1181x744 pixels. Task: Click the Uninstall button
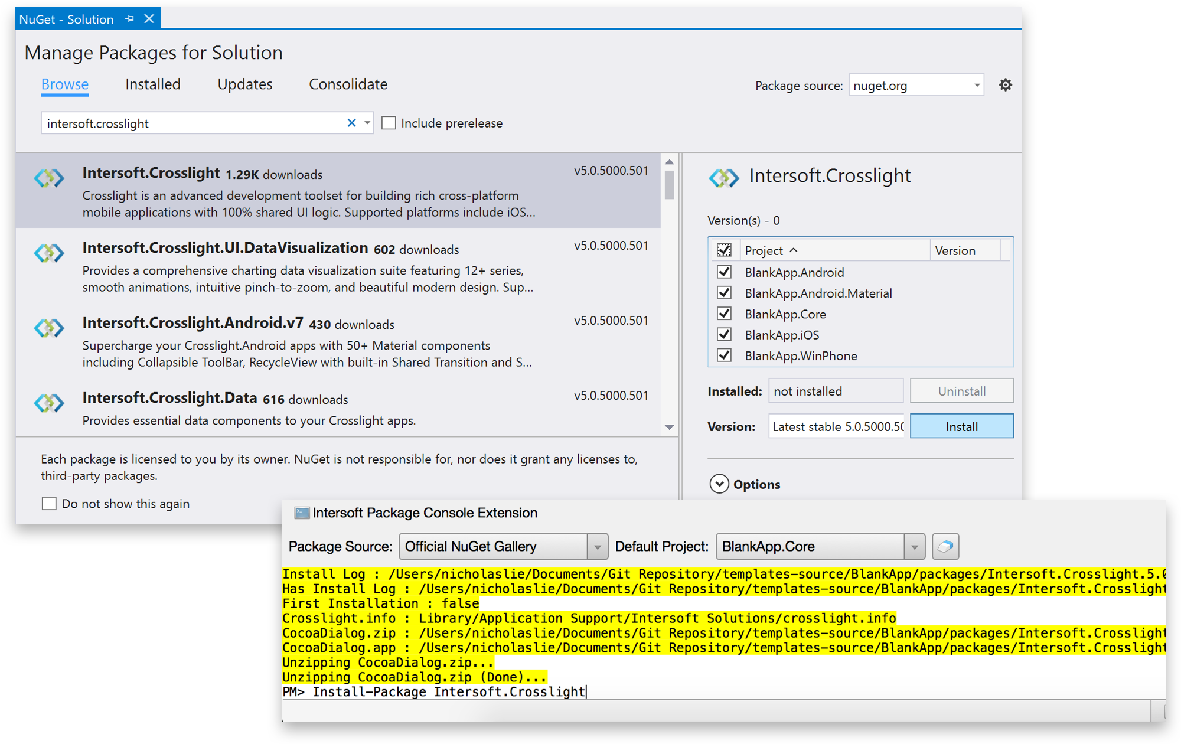click(960, 391)
